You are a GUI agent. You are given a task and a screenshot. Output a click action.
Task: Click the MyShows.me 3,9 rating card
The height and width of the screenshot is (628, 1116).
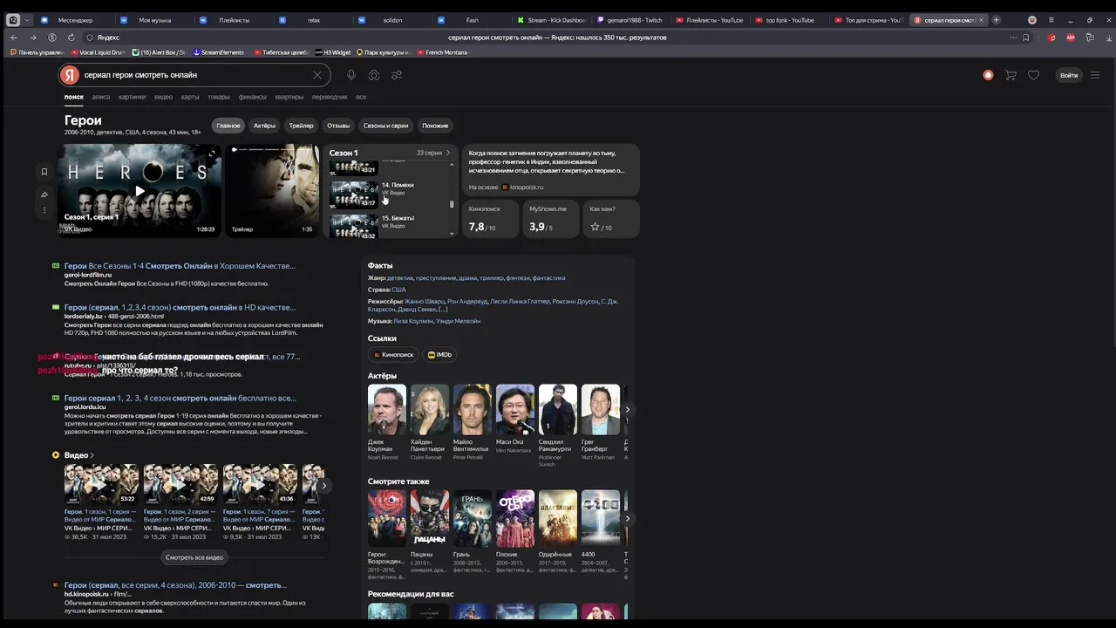pos(551,219)
